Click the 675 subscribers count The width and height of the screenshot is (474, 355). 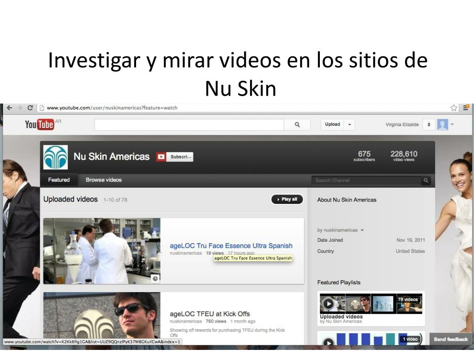(364, 156)
